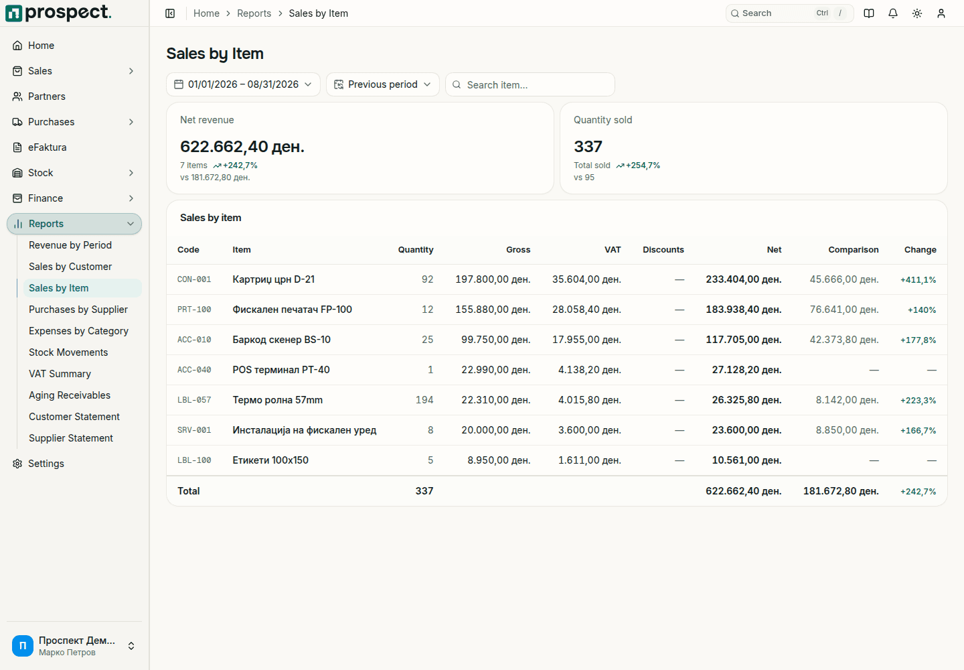Collapse the Reports menu chevron
The width and height of the screenshot is (964, 670).
click(131, 224)
